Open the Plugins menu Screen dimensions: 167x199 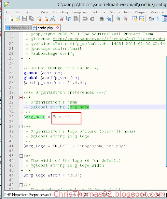click(141, 12)
